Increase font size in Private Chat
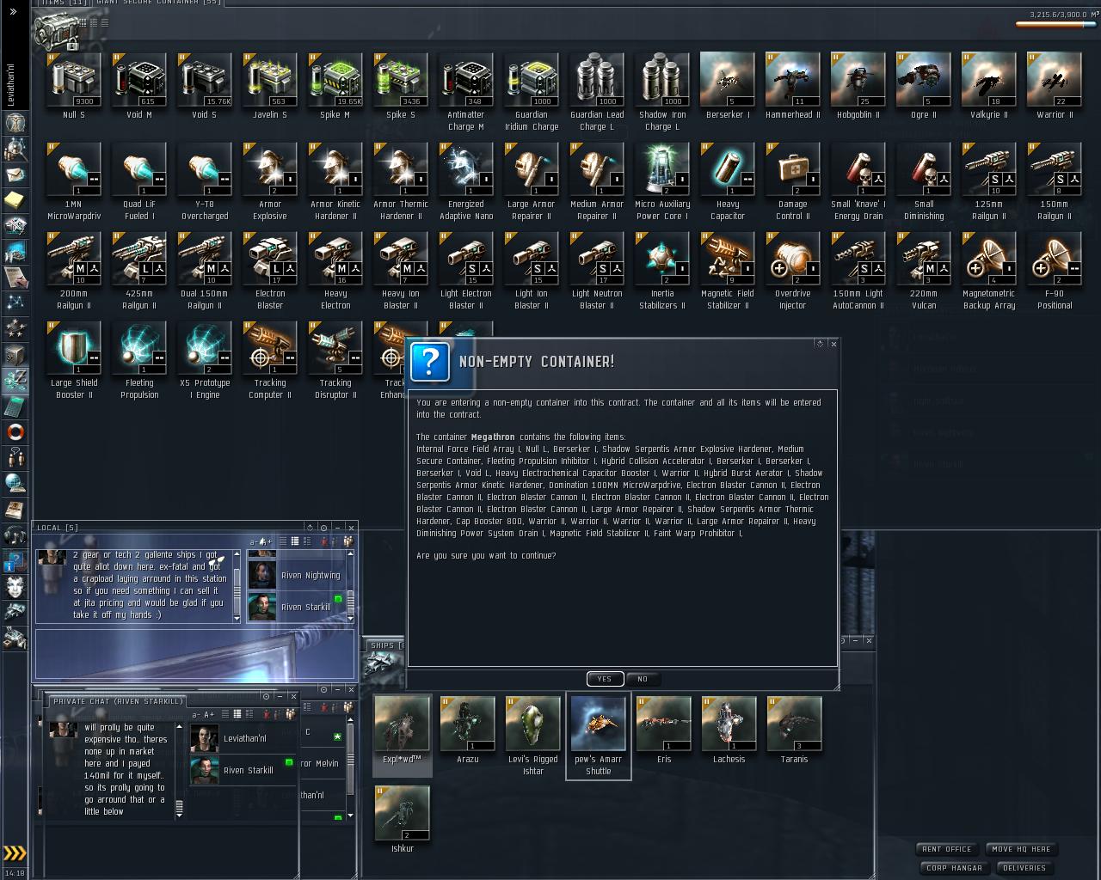The image size is (1101, 880). 208,714
